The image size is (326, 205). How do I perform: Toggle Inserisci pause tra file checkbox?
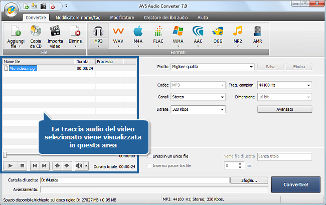click(148, 165)
